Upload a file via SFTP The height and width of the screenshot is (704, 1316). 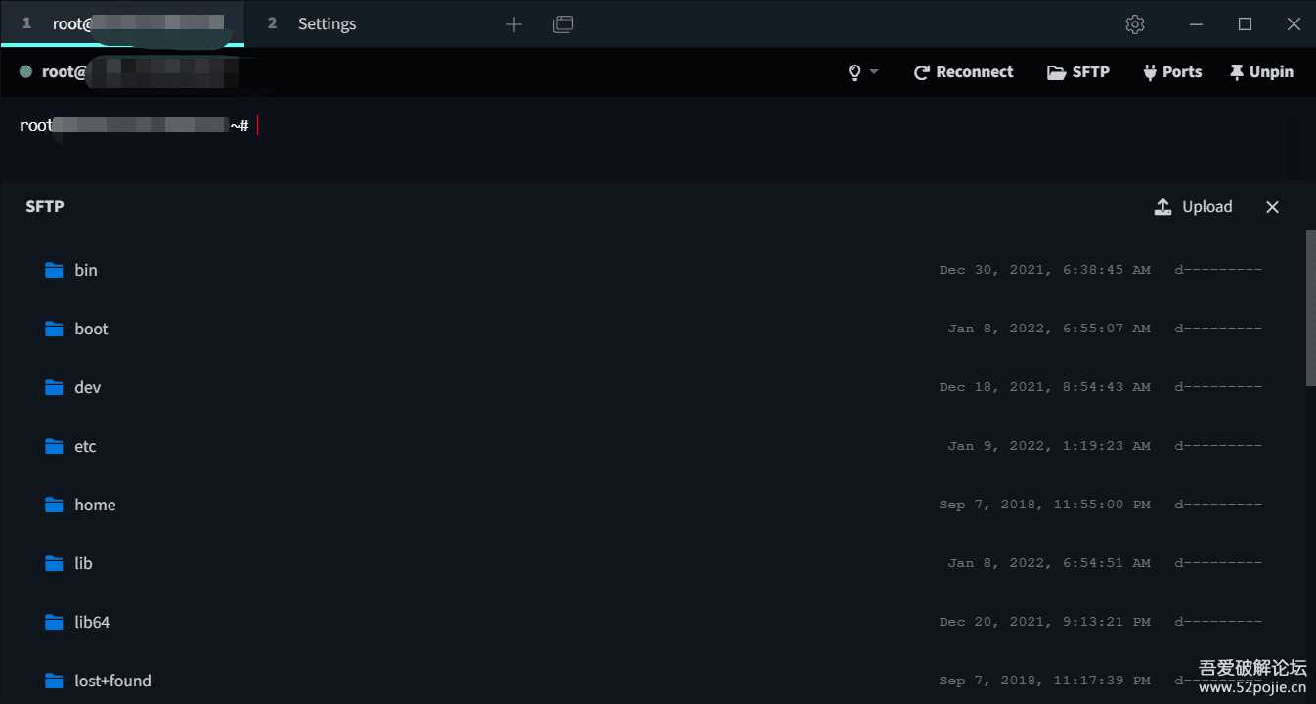tap(1194, 207)
